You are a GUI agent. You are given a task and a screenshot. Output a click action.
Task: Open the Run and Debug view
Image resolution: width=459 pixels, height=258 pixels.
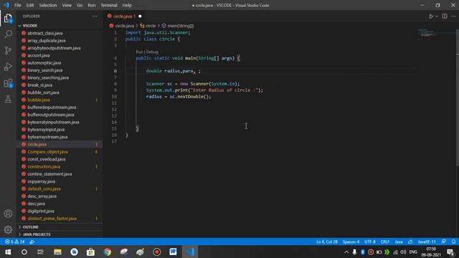pos(8,67)
